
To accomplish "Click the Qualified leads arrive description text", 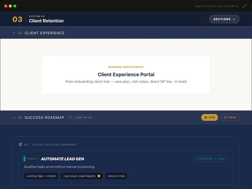I will (59, 167).
